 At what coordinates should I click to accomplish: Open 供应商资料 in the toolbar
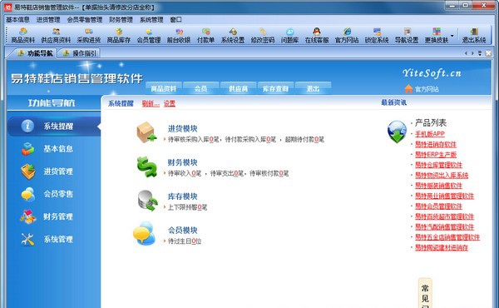pos(56,35)
